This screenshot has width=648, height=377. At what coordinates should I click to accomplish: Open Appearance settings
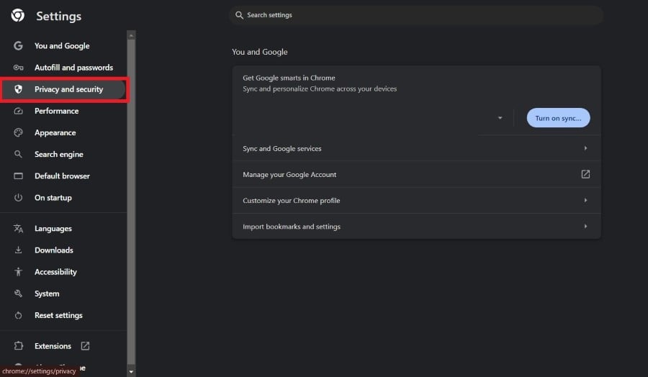(63, 132)
